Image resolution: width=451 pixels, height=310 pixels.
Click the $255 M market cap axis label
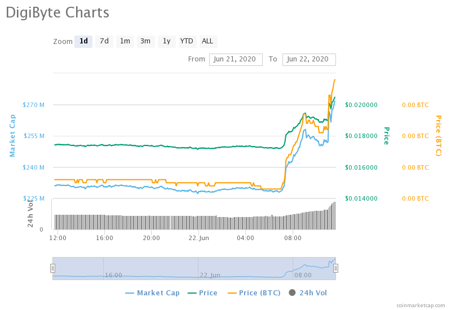click(x=34, y=136)
